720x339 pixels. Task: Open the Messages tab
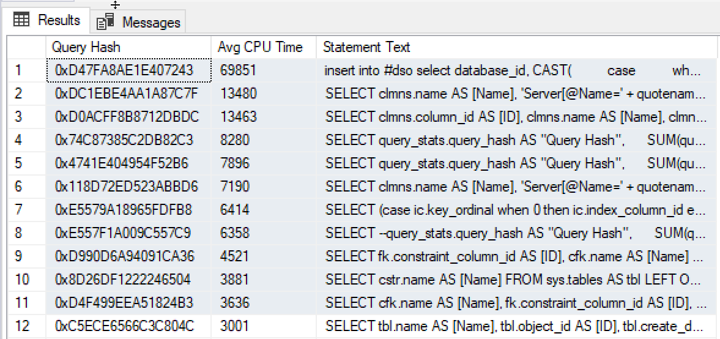click(x=138, y=22)
